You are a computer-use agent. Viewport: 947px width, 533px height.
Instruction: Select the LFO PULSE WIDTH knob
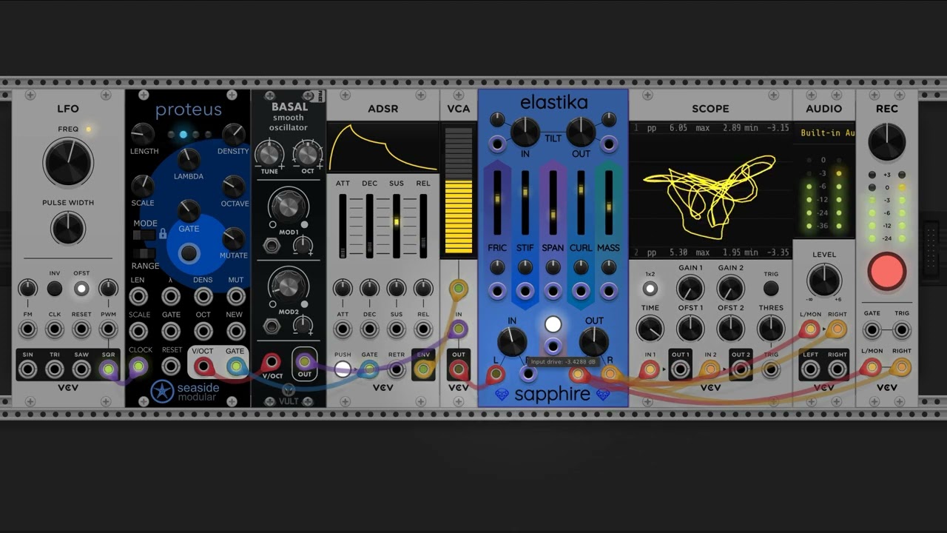pyautogui.click(x=68, y=228)
